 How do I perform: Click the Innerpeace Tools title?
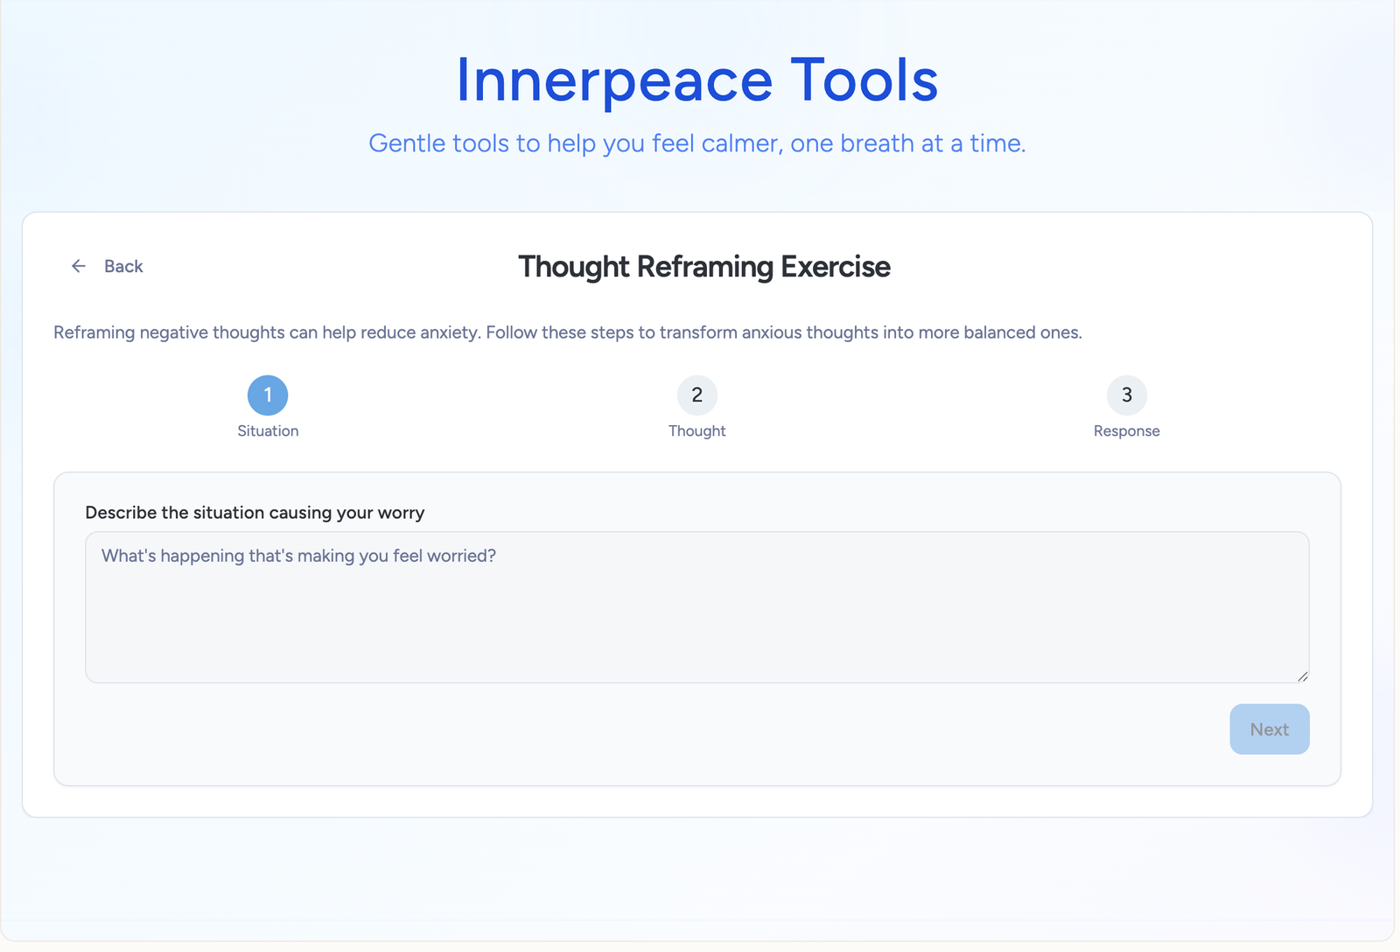[696, 80]
